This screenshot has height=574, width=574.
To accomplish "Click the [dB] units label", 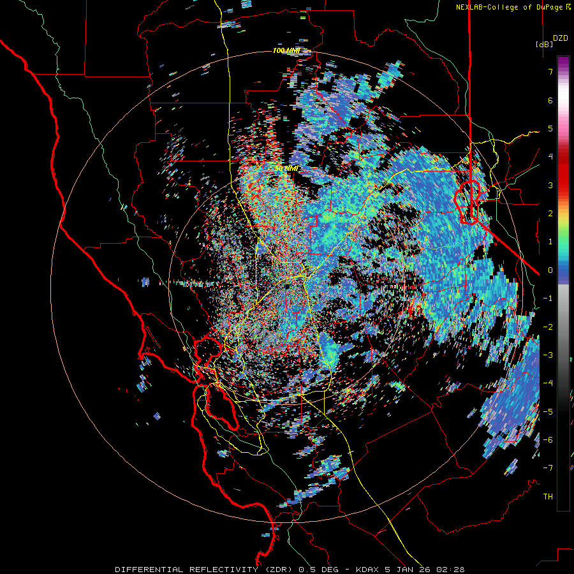I will (x=544, y=44).
